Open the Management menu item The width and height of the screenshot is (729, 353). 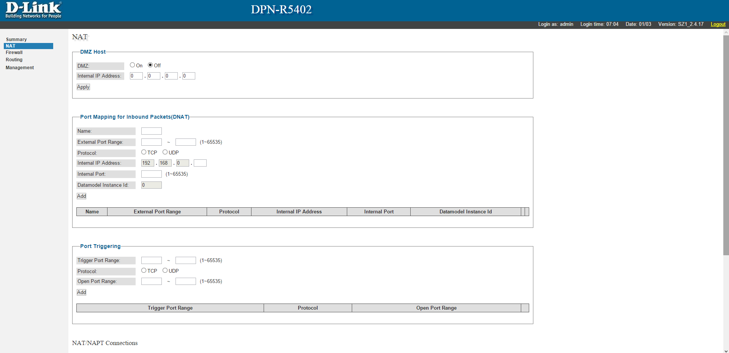coord(20,68)
